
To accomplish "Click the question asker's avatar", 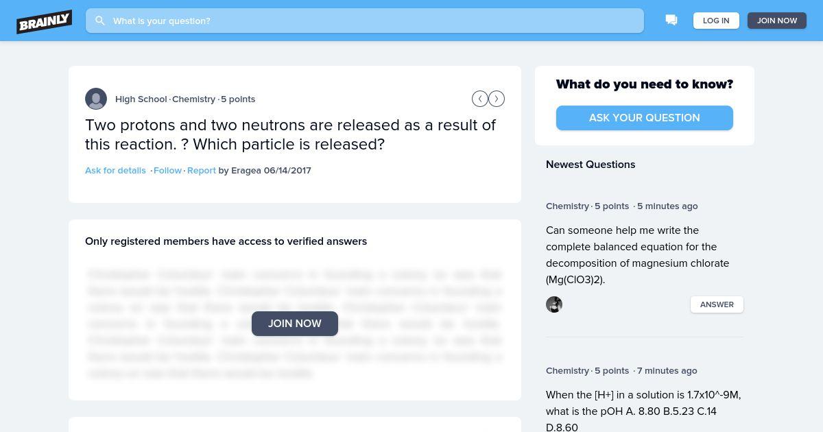I will pos(96,99).
